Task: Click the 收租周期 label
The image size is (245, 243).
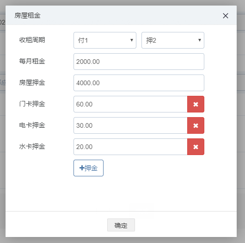Action: tap(32, 40)
